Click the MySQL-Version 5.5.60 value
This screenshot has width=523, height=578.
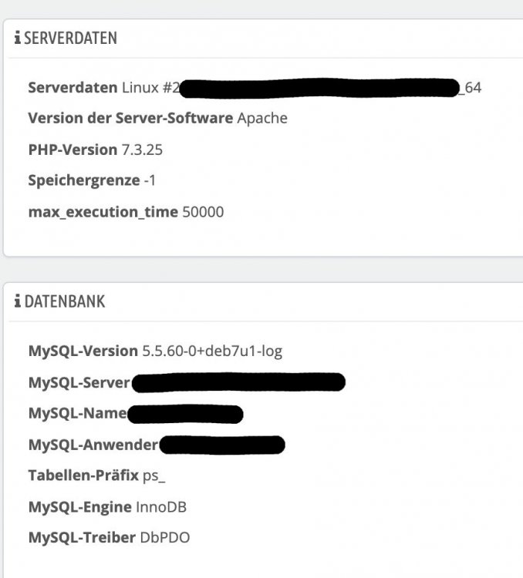(x=212, y=351)
